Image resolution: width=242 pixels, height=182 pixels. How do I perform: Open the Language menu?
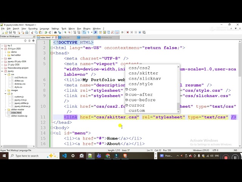(45, 29)
